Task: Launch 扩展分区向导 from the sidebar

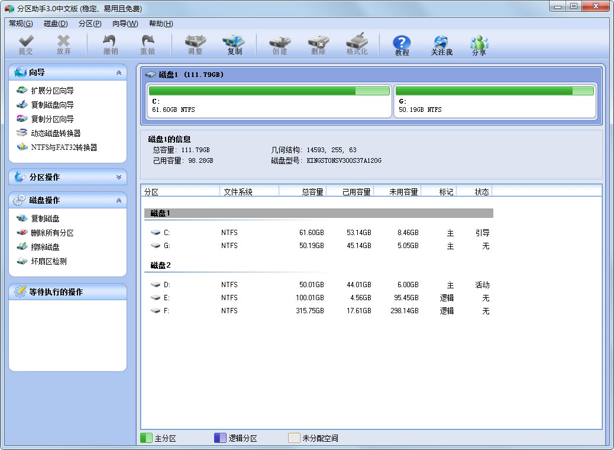Action: (52, 91)
